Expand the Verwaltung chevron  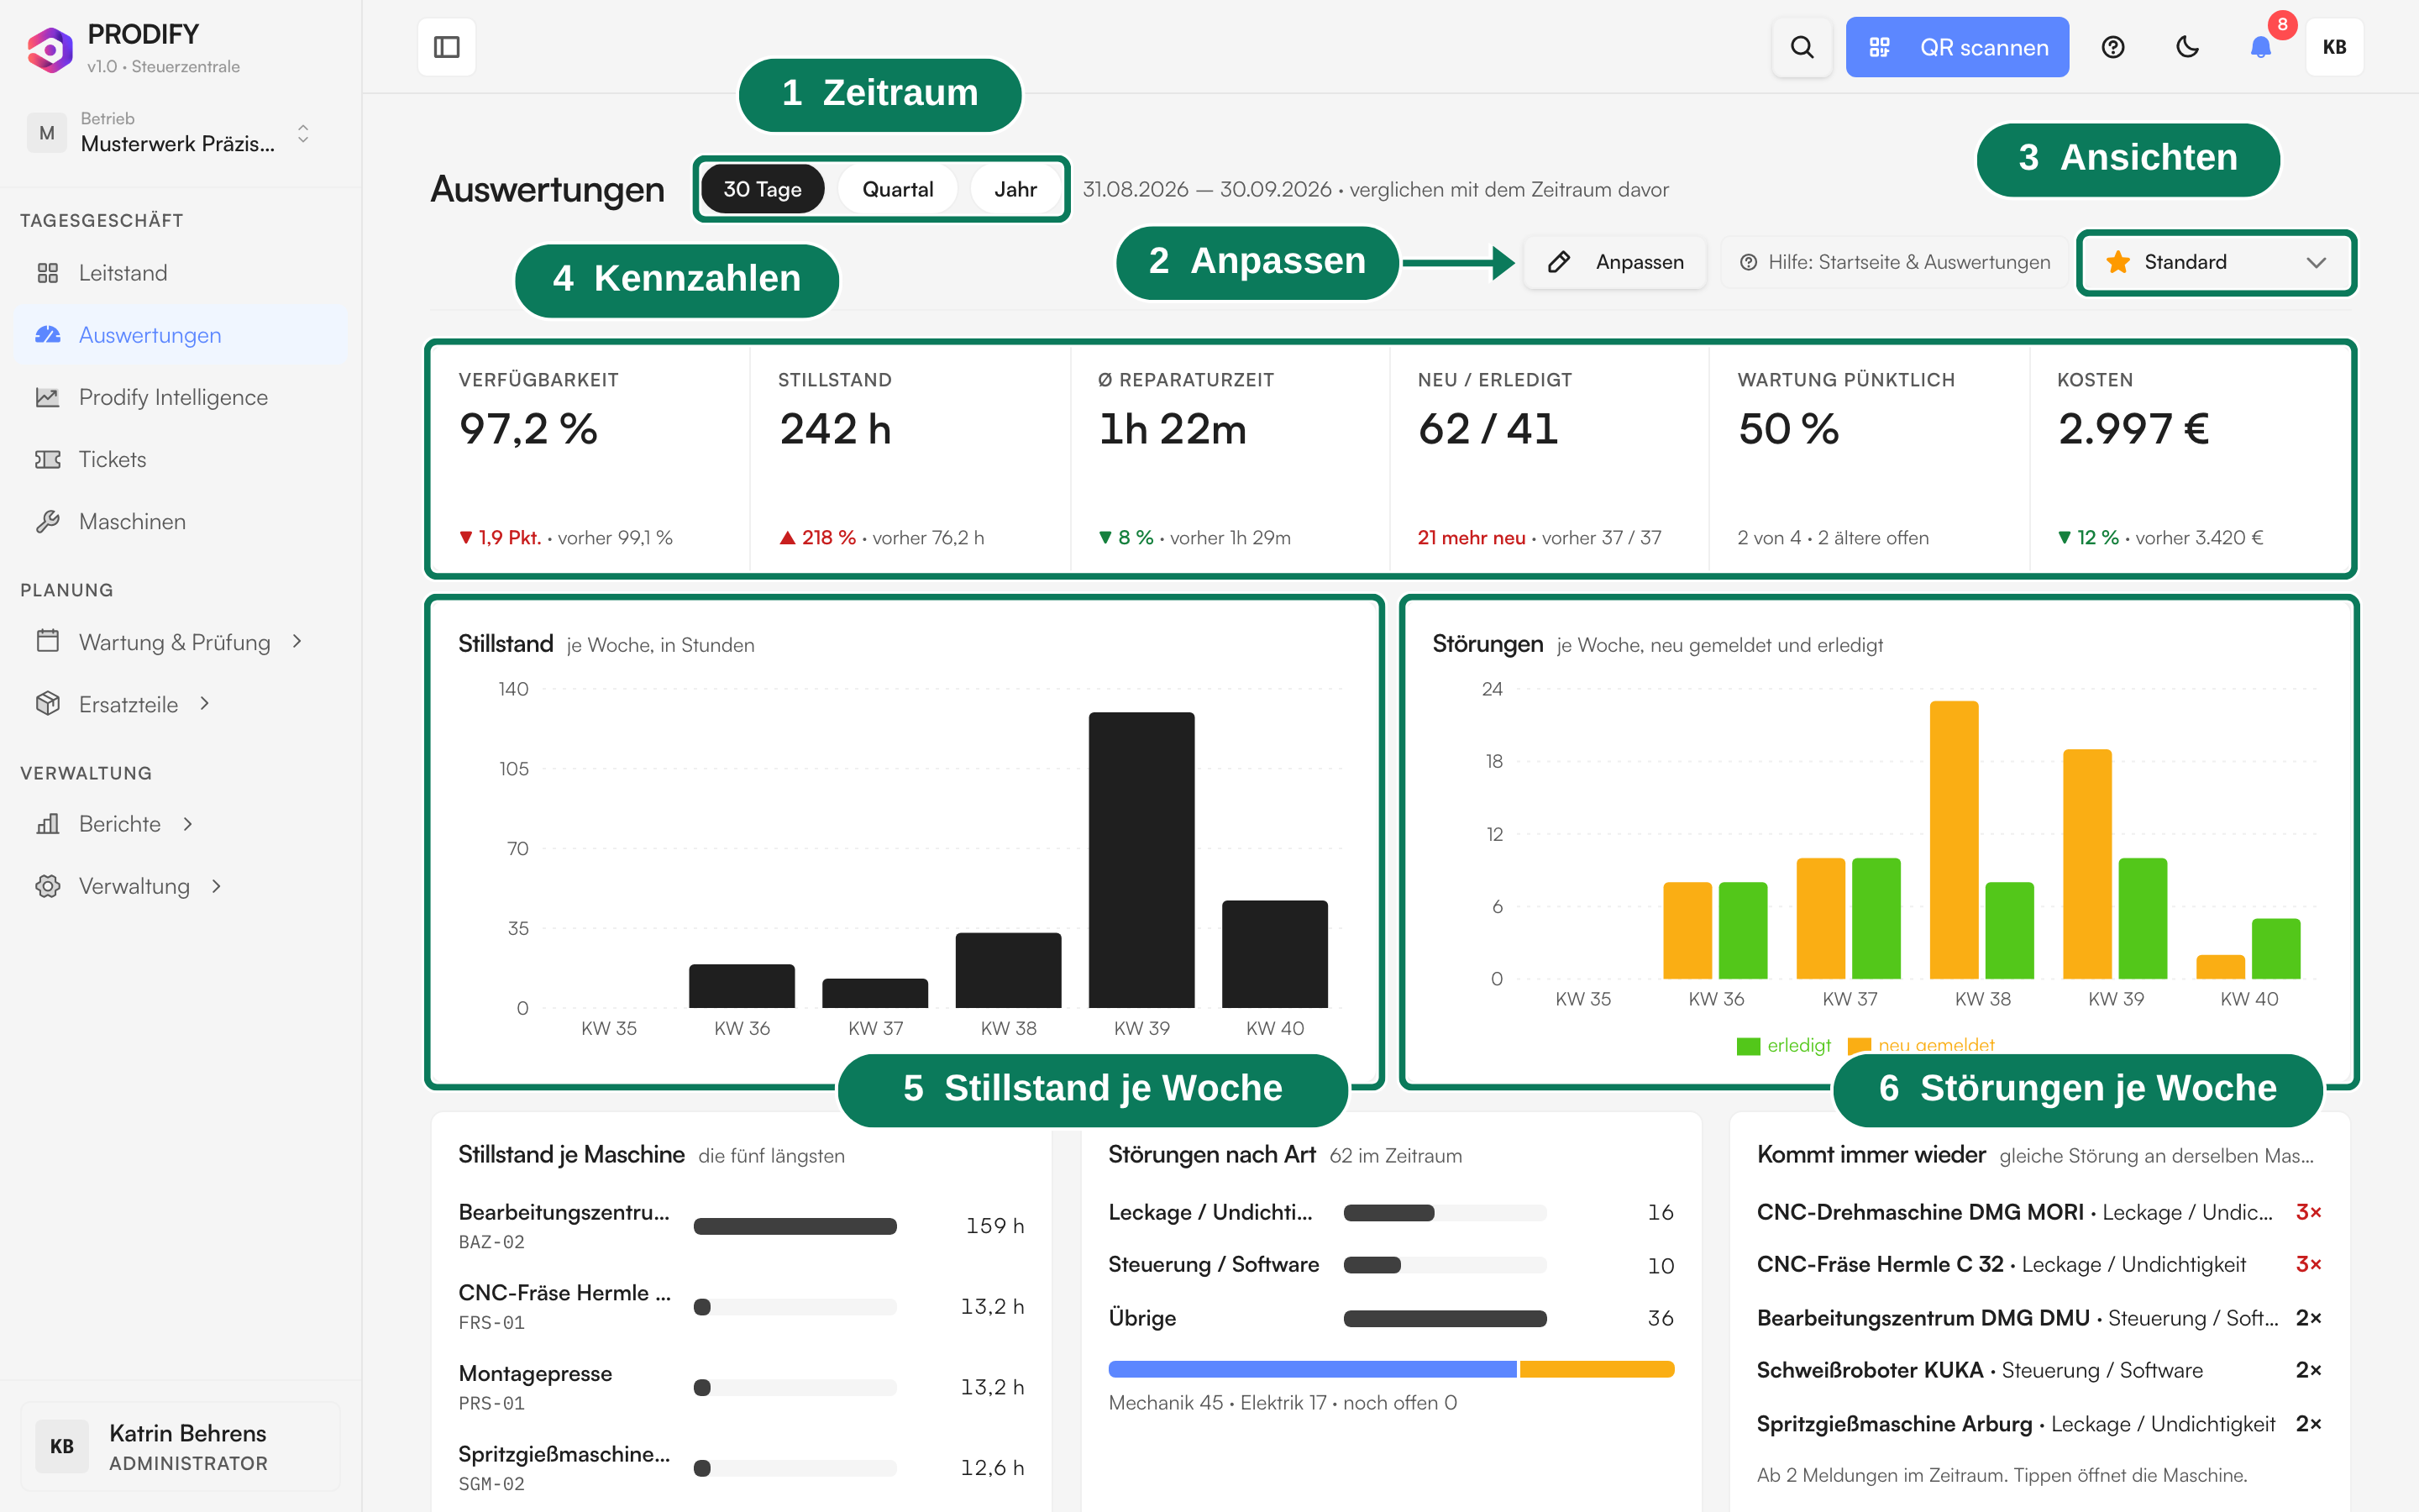(x=217, y=886)
